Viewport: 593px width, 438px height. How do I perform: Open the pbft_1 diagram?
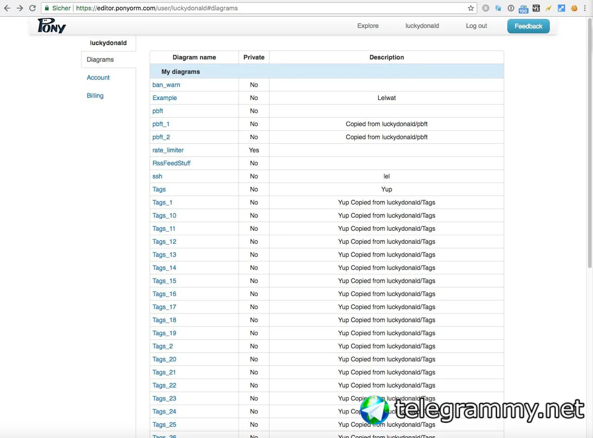click(161, 124)
